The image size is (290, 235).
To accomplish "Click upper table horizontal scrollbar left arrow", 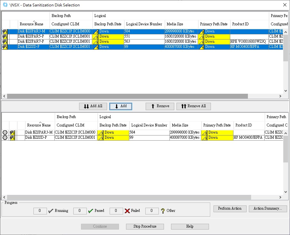I will click(x=4, y=96).
